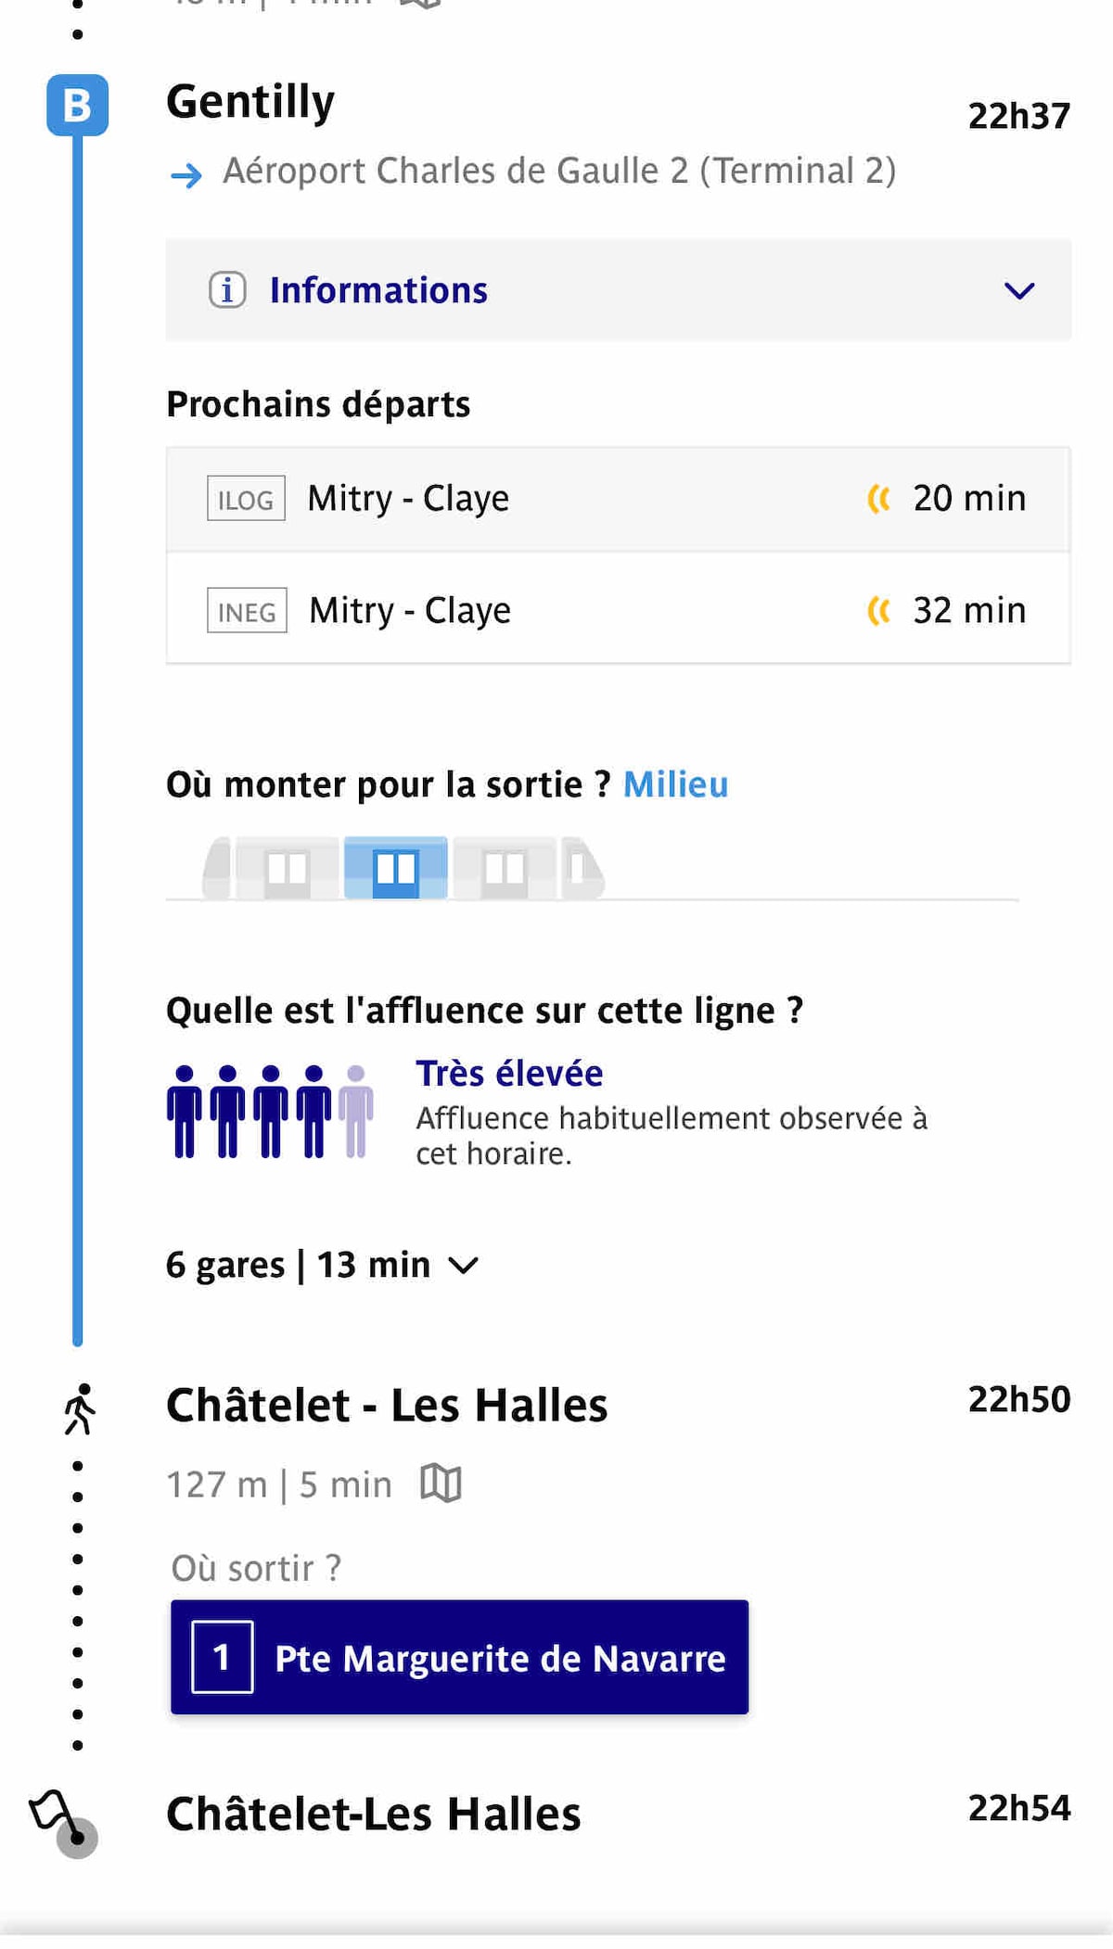Screen dimensions: 1113x1949
Task: Tap the crowd level people indicator
Action: tap(270, 1111)
